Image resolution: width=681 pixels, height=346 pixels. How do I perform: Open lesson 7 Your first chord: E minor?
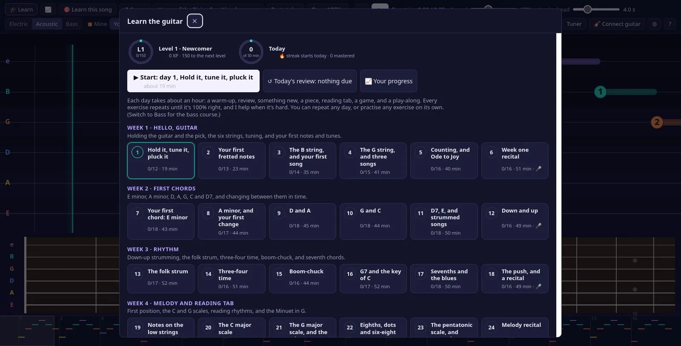click(x=161, y=221)
